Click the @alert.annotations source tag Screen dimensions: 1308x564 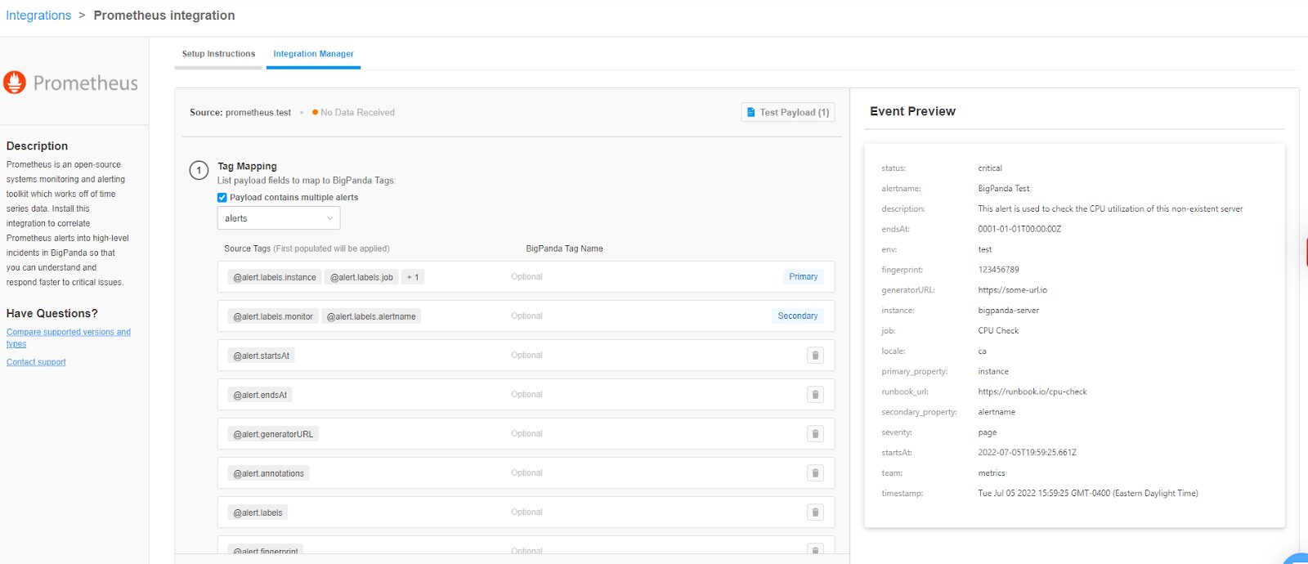point(268,473)
